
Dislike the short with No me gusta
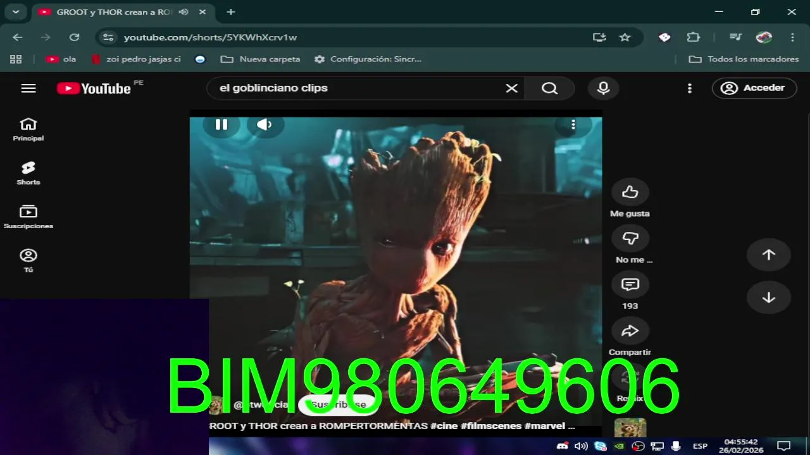pyautogui.click(x=630, y=238)
